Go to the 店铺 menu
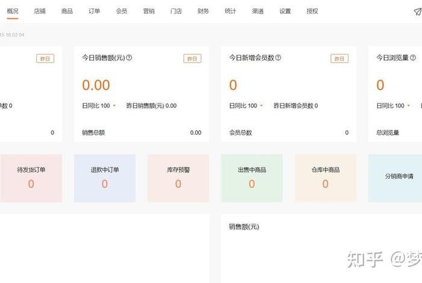The image size is (422, 283). click(40, 11)
